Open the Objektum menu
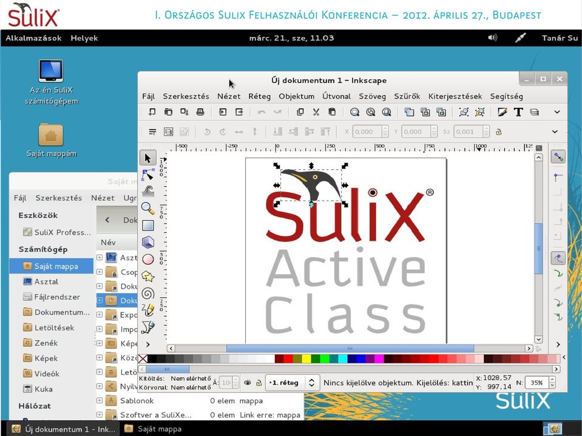 point(296,96)
